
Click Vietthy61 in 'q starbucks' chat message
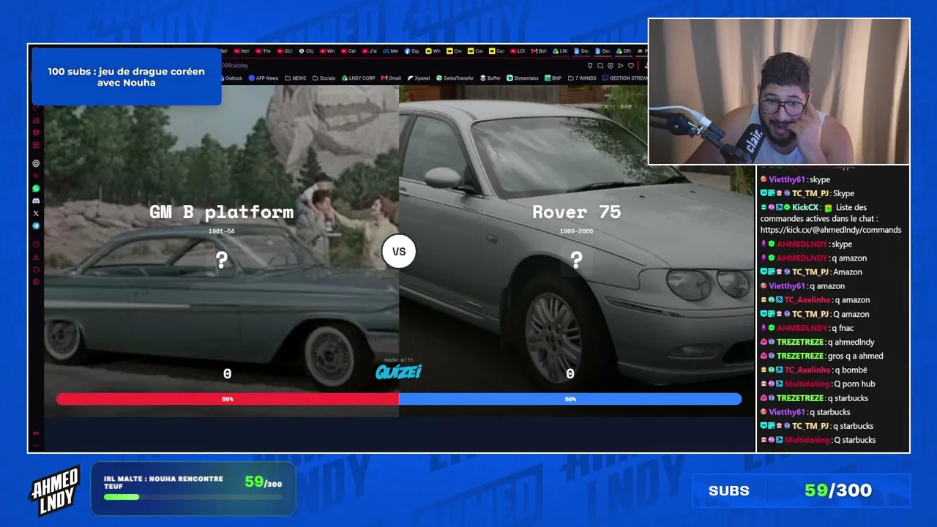(787, 412)
